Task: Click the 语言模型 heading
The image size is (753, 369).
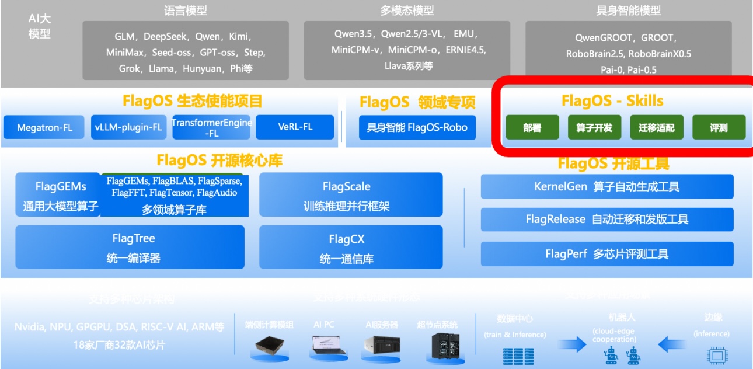Action: click(x=186, y=11)
